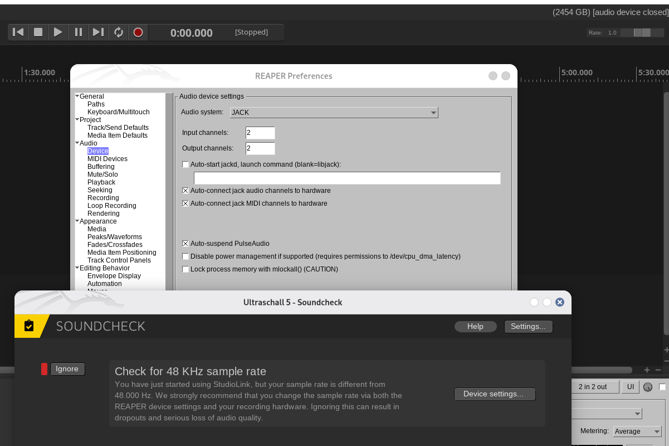This screenshot has width=669, height=446.
Task: Select Rendering in preferences tree
Action: pos(104,214)
